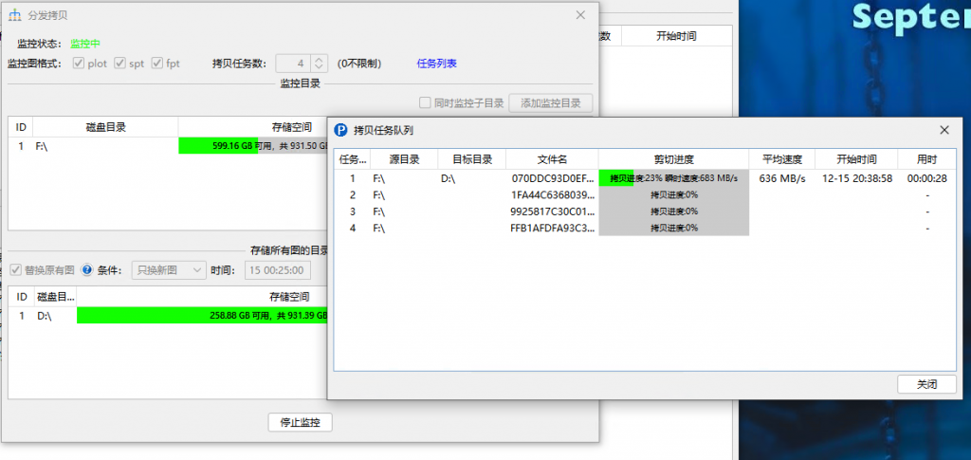
Task: Click the 添加监控目录 button
Action: point(550,103)
